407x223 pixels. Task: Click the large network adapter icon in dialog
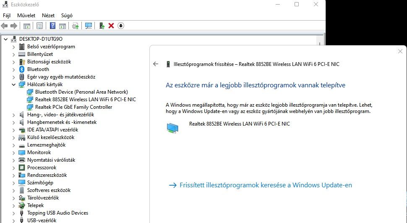[x=172, y=128]
